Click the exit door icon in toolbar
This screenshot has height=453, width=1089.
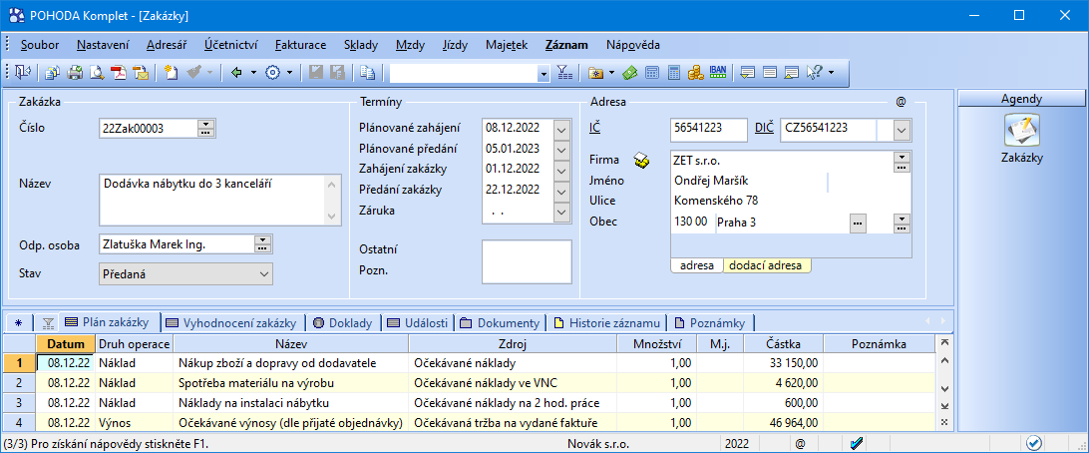(x=22, y=72)
